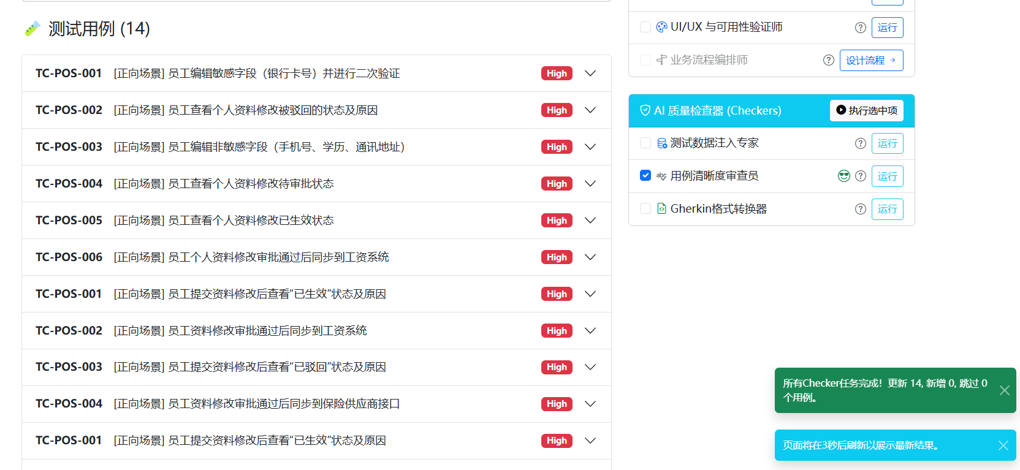Viewport: 1020px width, 470px height.
Task: Tick the Gherkin格式转换器 checkbox
Action: tap(645, 208)
